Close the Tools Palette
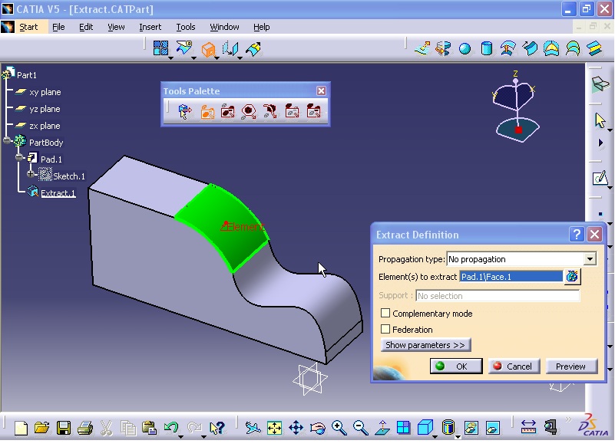The image size is (615, 447). coord(321,91)
